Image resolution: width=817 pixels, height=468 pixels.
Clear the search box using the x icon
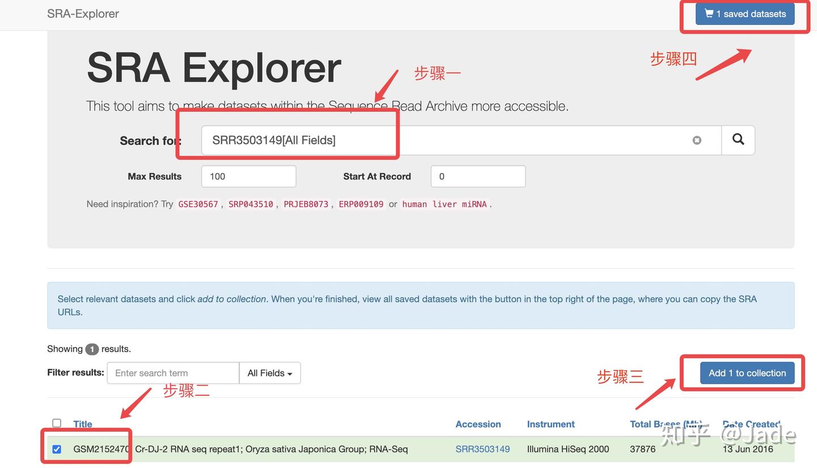click(x=697, y=140)
